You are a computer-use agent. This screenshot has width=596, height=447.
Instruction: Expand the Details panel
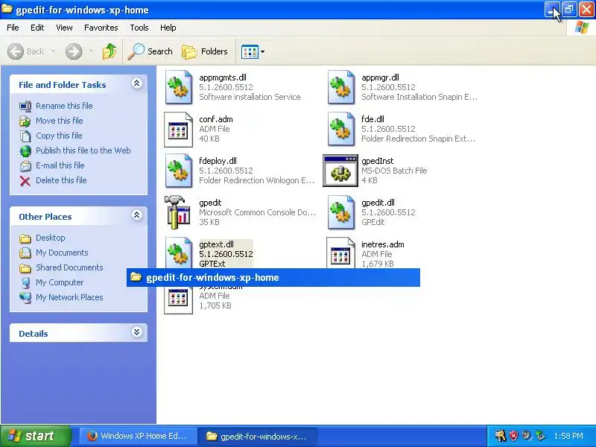[x=137, y=332]
